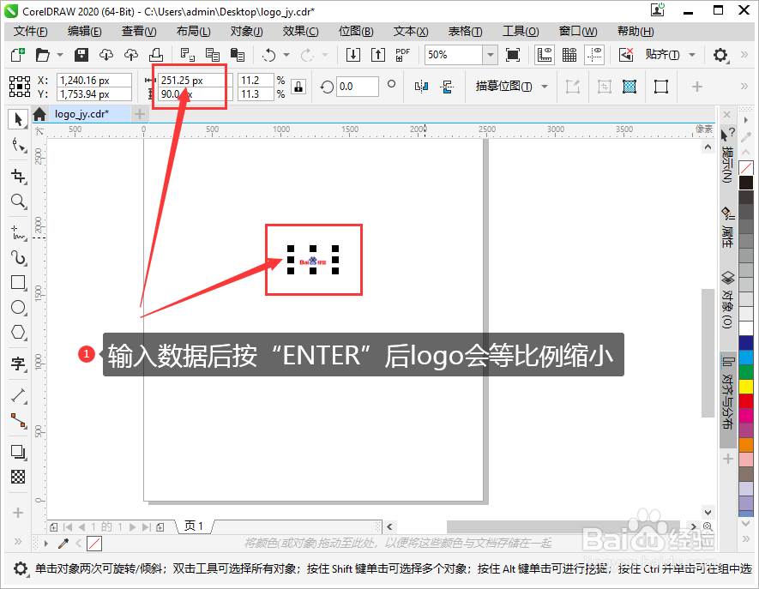Select the Freehand drawing tool
Screen dimensions: 759x589
click(x=18, y=233)
